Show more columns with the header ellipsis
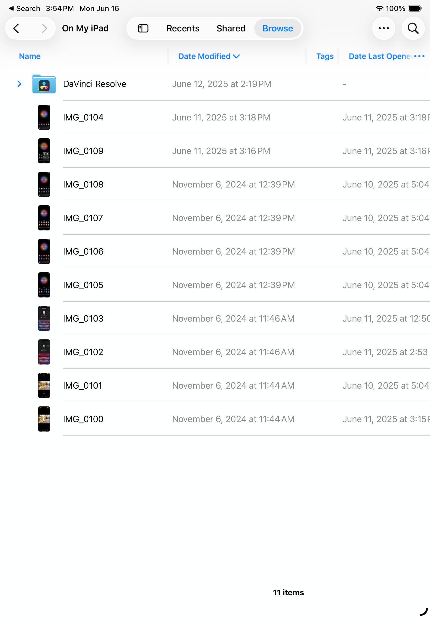The image size is (430, 618). pos(419,56)
